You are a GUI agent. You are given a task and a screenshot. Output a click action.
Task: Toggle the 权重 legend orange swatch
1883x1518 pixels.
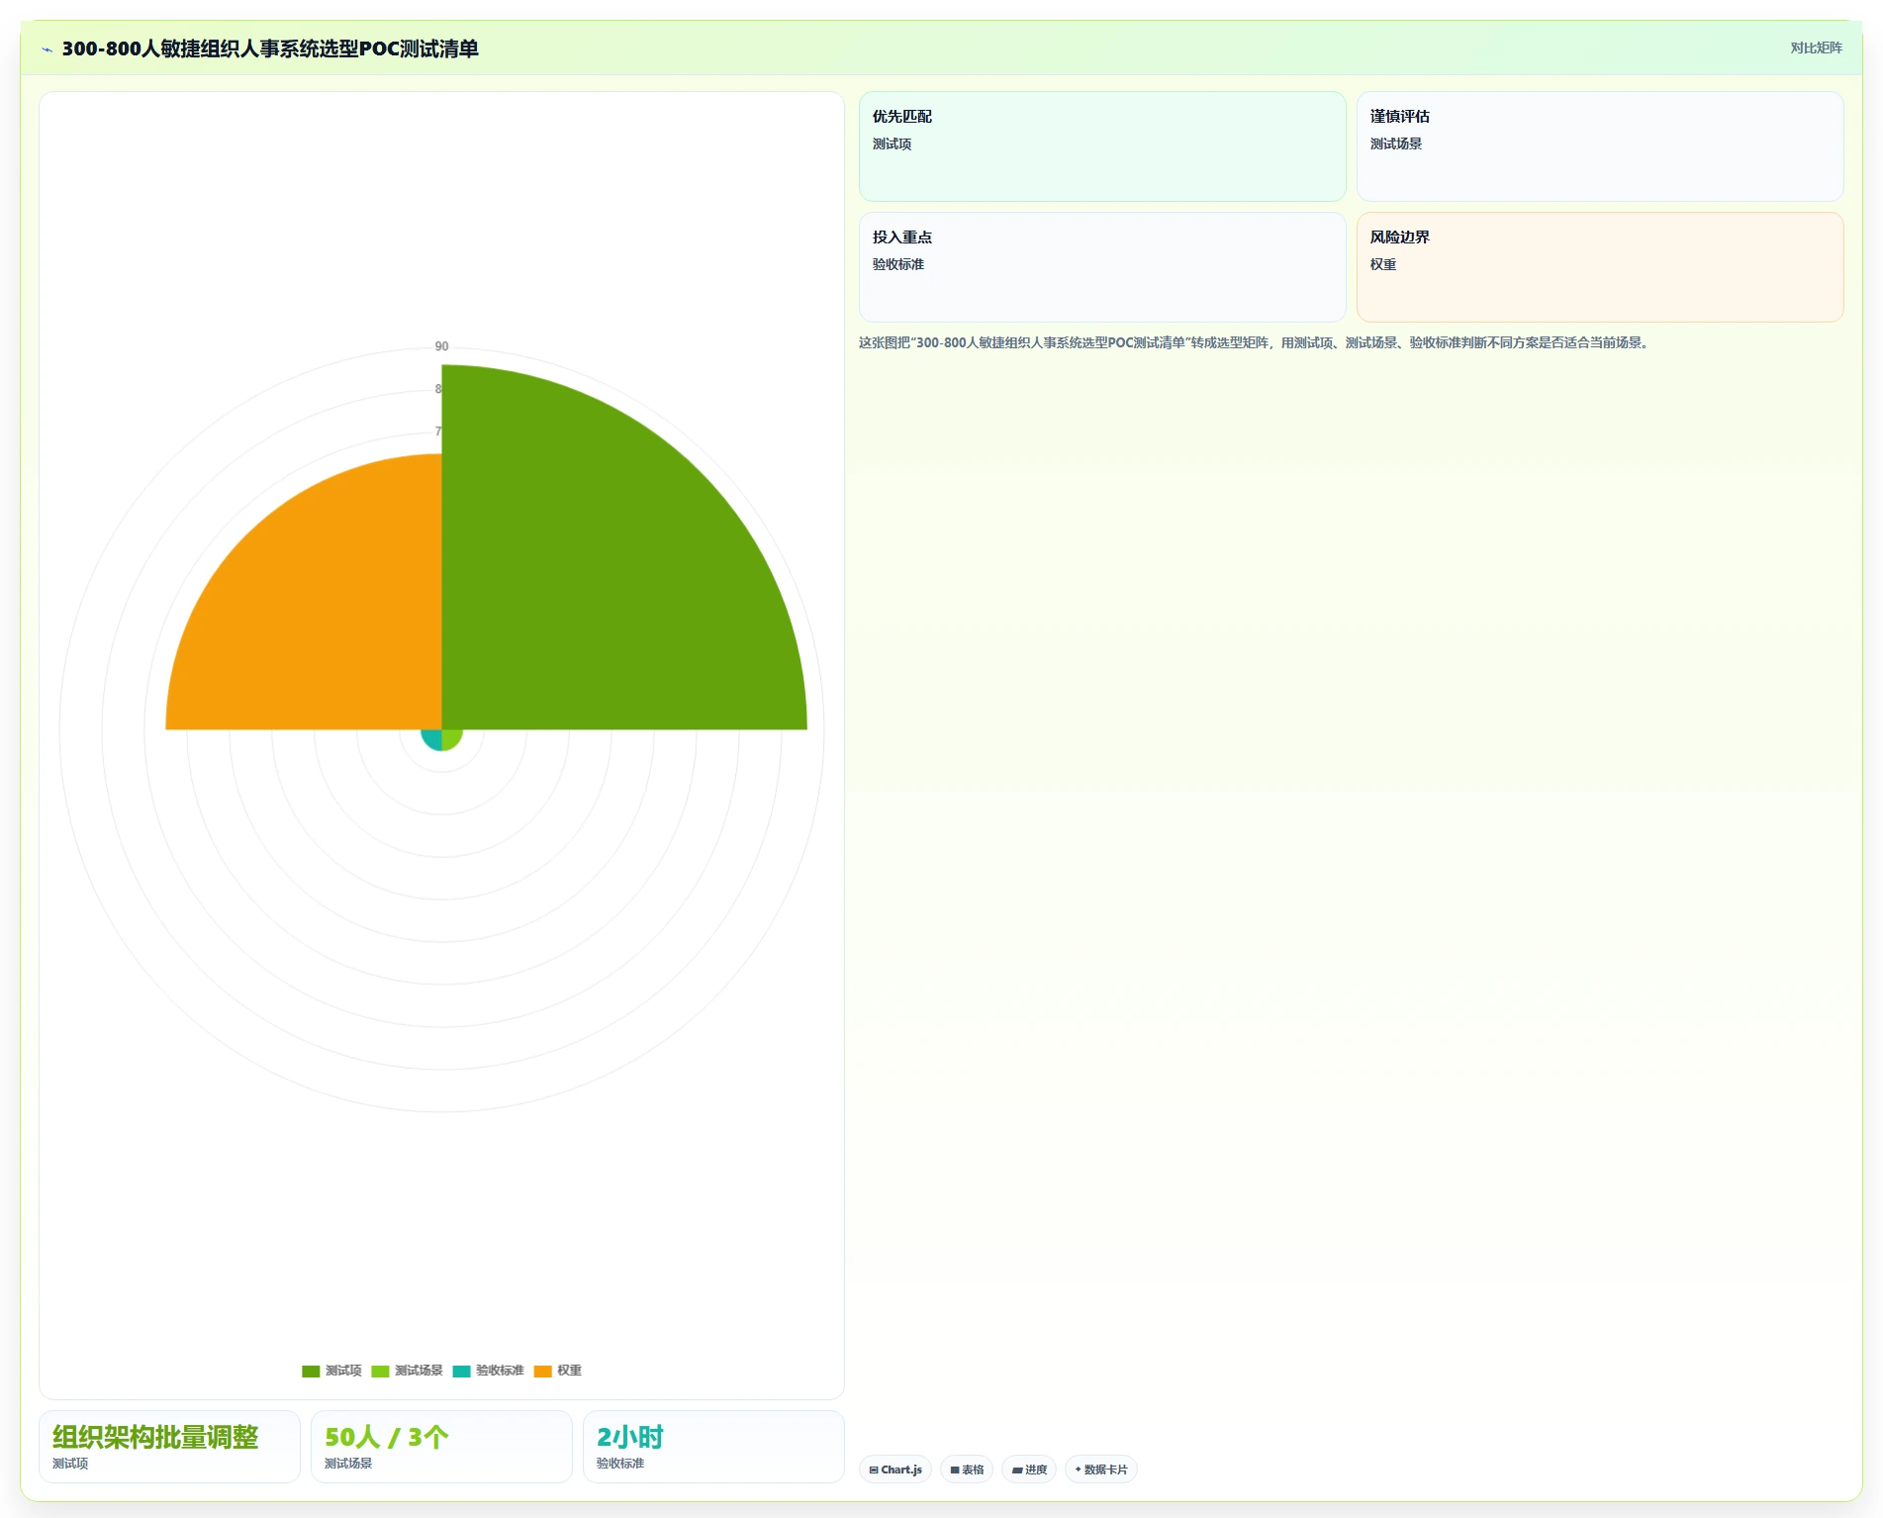click(542, 1371)
